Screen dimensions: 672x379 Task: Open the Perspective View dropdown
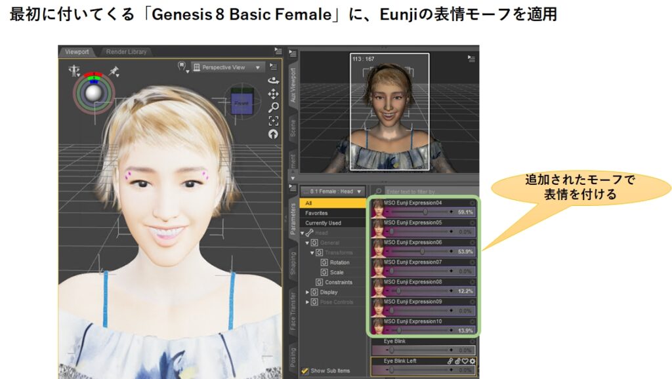[228, 67]
